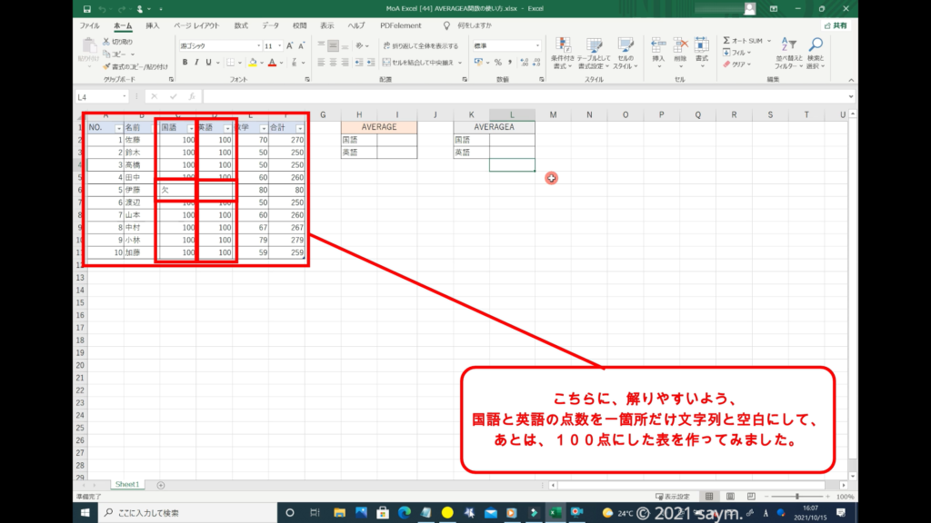Viewport: 931px width, 523px height.
Task: Click the Insert Function fx icon
Action: coord(190,96)
